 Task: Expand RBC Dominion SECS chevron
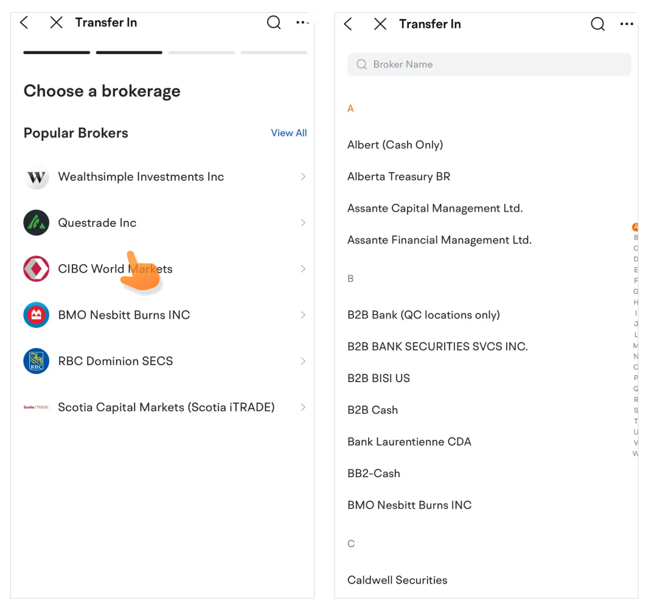302,361
